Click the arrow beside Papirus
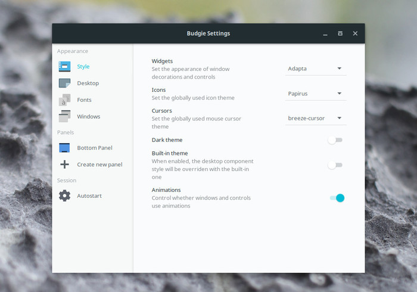The width and height of the screenshot is (417, 292). pos(340,94)
